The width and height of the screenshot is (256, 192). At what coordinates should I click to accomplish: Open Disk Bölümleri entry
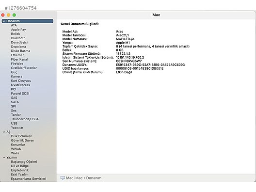(21, 136)
